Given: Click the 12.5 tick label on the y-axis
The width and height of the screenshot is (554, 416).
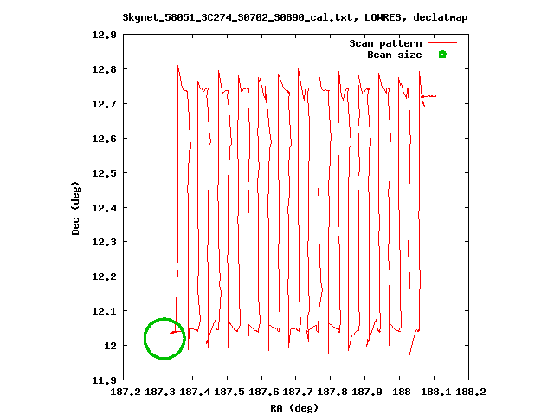Looking at the screenshot, I should 104,173.
